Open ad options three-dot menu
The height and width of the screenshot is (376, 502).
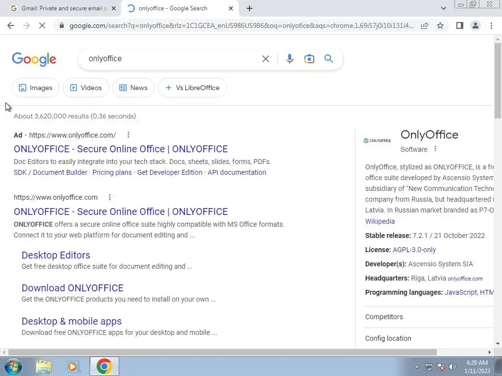pos(128,135)
